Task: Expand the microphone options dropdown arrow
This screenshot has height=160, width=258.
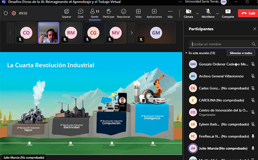Action: tap(217, 13)
